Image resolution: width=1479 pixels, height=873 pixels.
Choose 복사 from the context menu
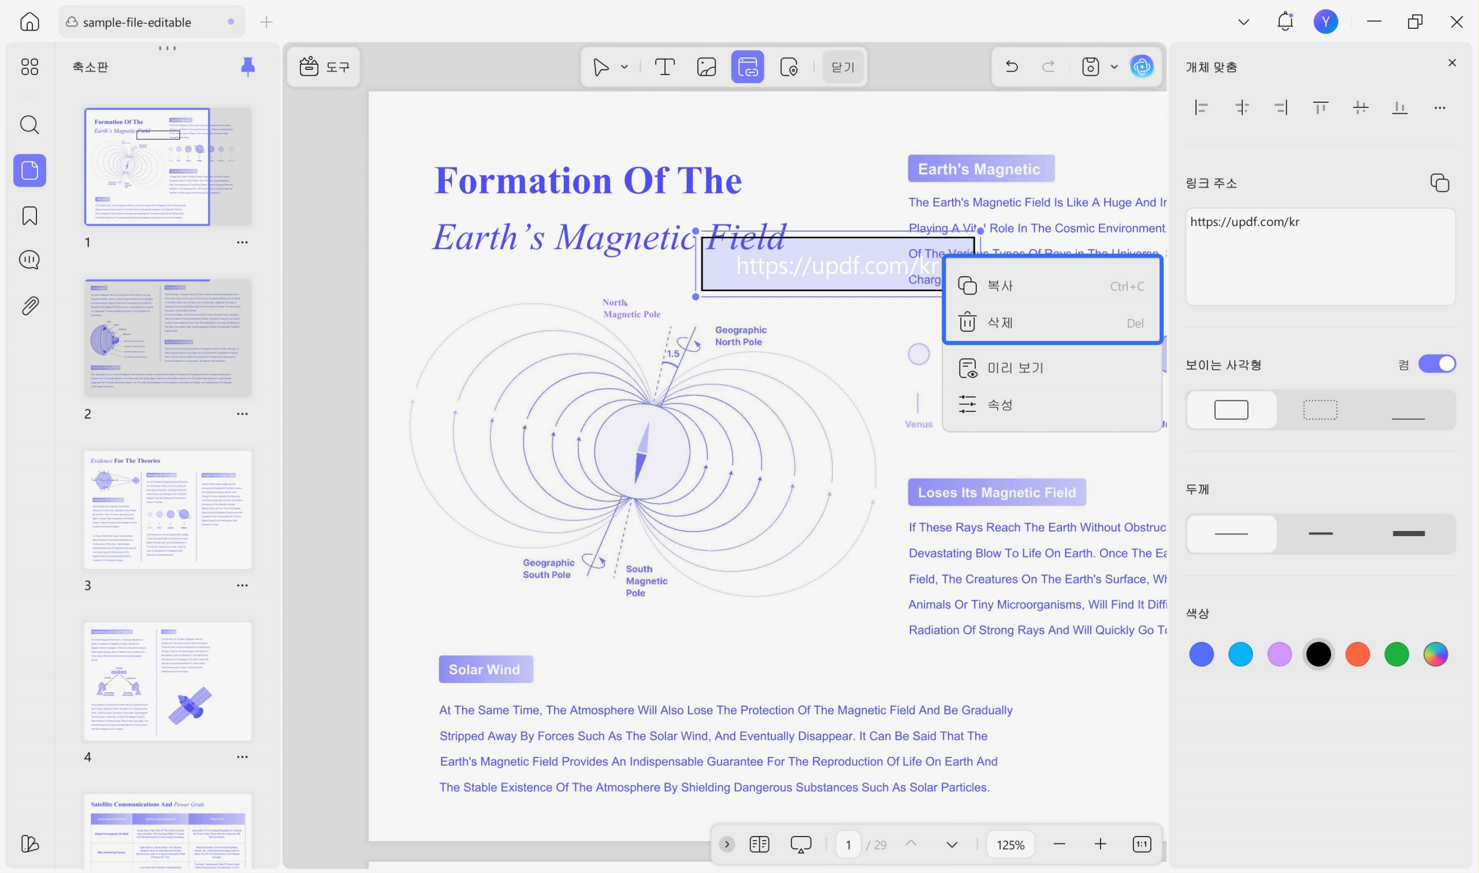click(1051, 286)
